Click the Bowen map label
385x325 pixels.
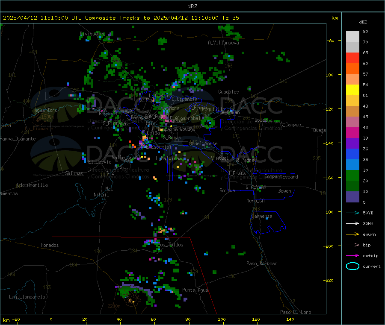click(284, 191)
